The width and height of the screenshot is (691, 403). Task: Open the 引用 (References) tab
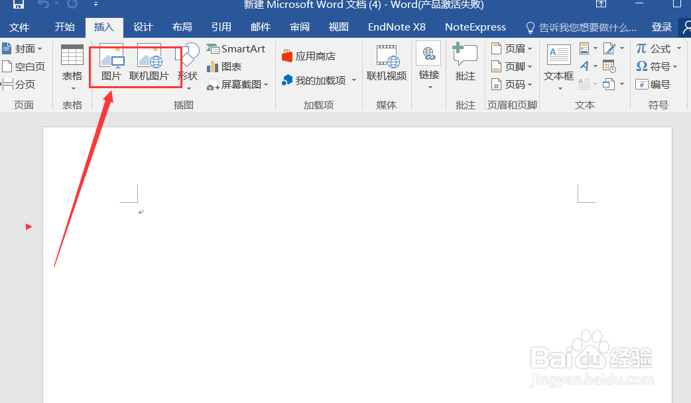click(x=221, y=27)
